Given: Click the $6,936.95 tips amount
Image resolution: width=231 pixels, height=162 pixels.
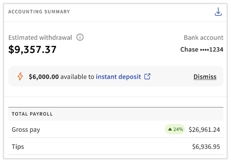Looking at the screenshot, I should pos(206,147).
